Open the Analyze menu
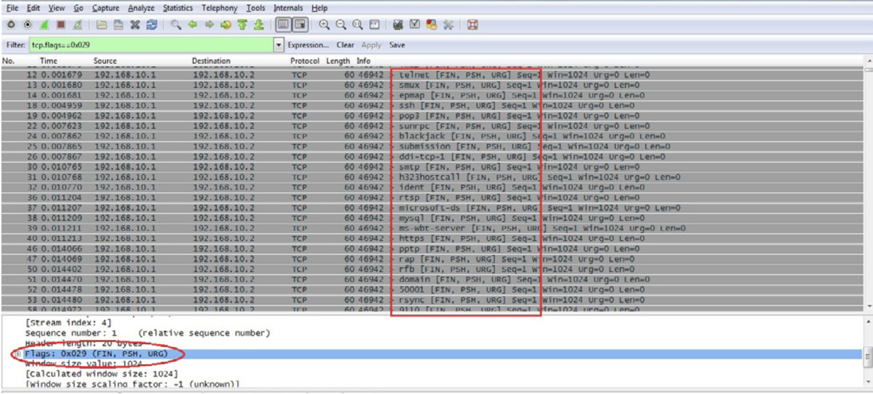This screenshot has height=394, width=873. (x=141, y=8)
